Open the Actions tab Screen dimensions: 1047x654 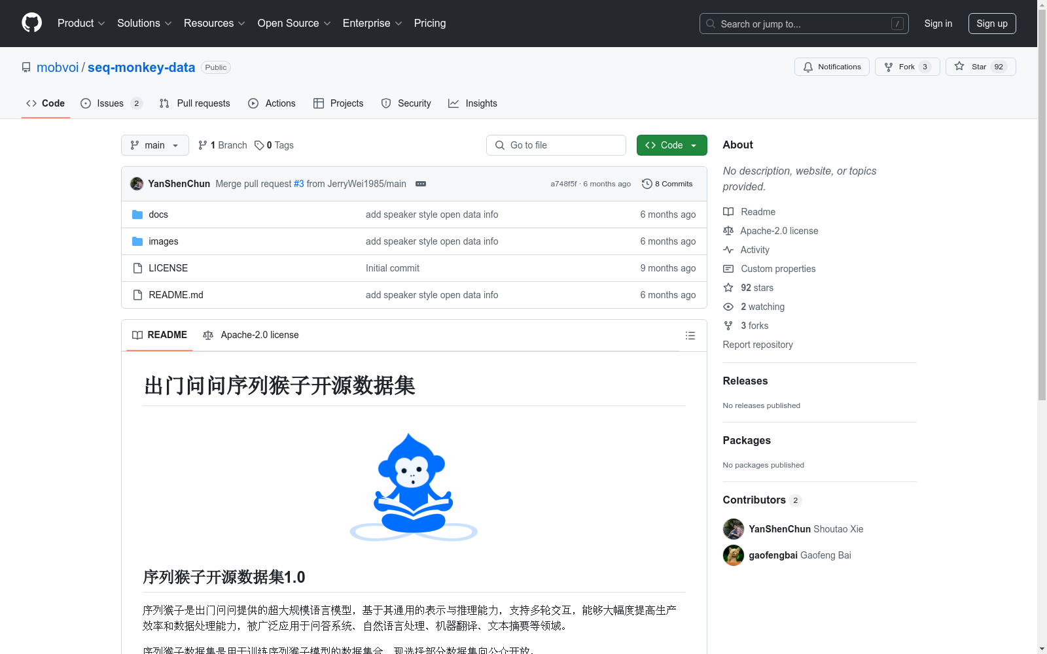tap(272, 103)
